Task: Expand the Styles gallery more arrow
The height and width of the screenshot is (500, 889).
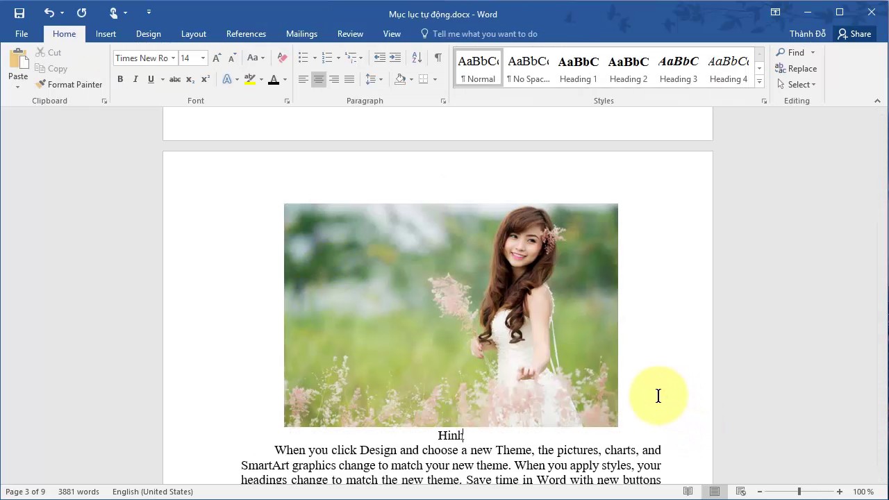Action: pyautogui.click(x=759, y=81)
